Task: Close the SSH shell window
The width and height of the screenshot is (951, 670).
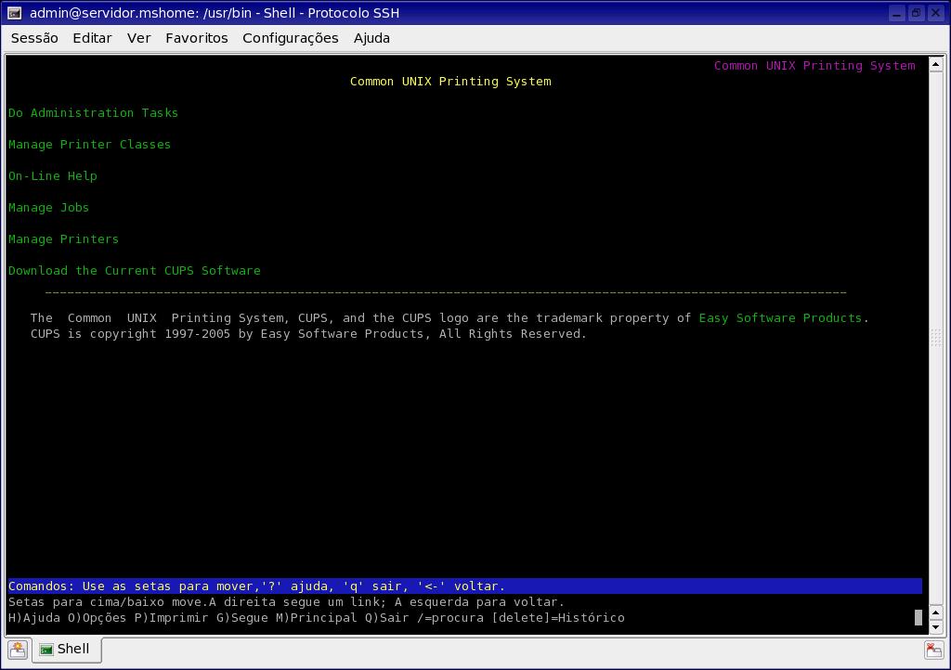Action: click(x=936, y=13)
